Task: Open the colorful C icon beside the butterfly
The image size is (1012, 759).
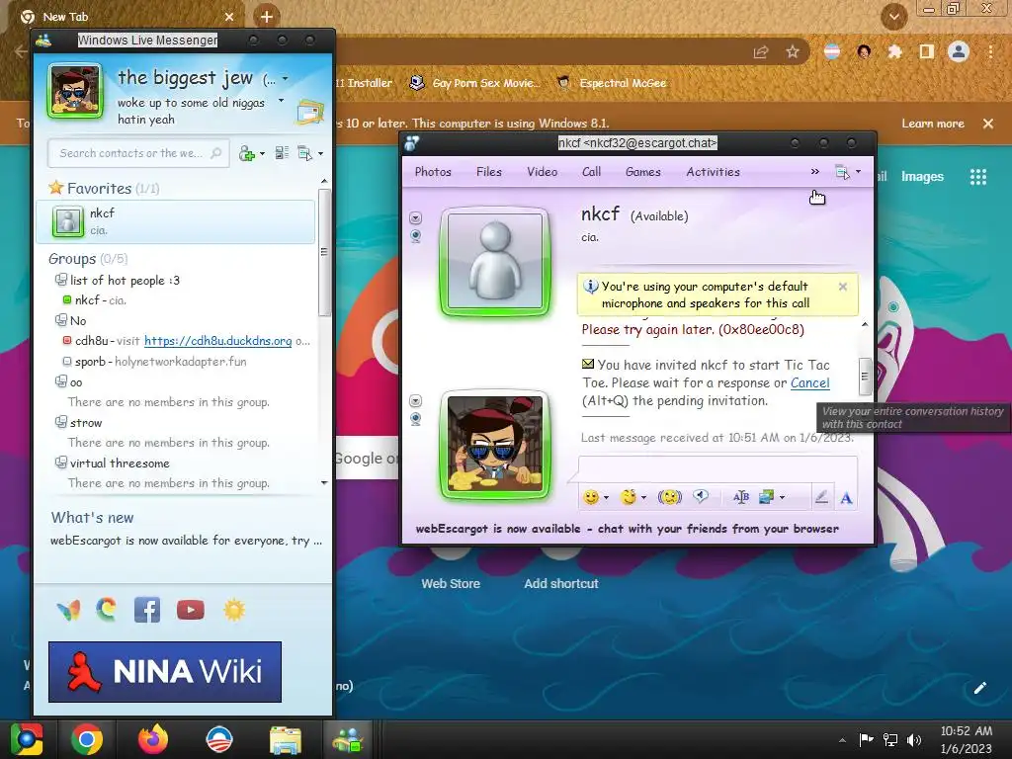Action: (107, 609)
